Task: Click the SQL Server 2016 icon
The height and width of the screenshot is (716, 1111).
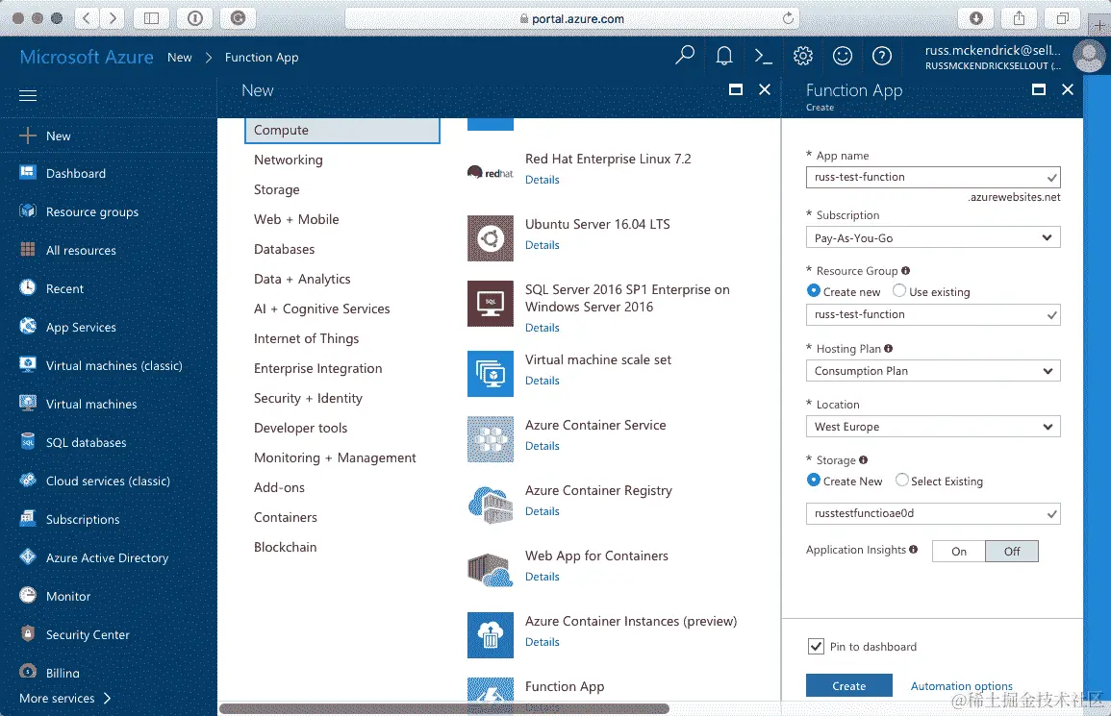Action: pyautogui.click(x=491, y=304)
